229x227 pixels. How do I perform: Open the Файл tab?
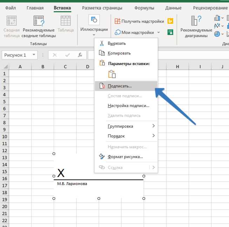click(x=11, y=8)
